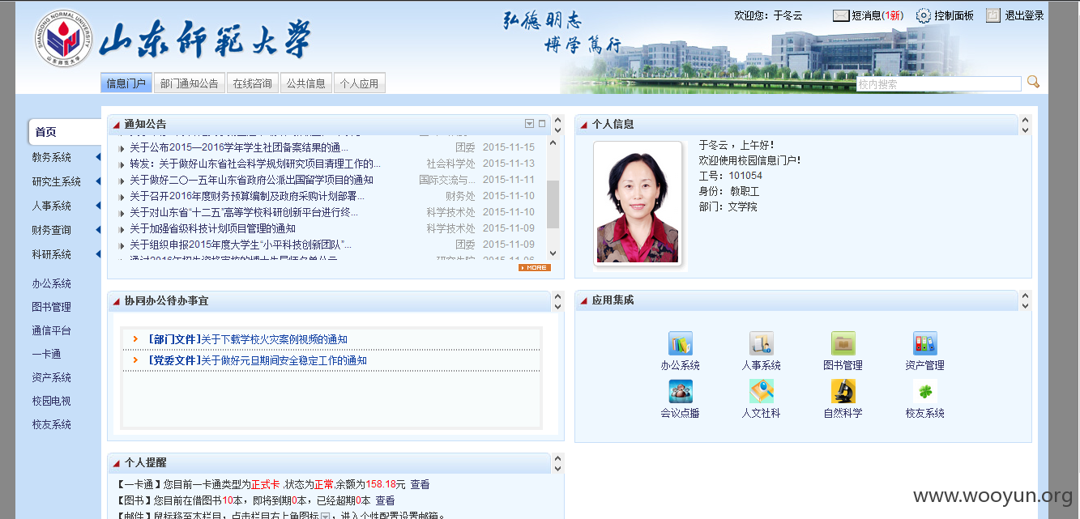Collapse 个人信息 panel up chevron

[1025, 121]
